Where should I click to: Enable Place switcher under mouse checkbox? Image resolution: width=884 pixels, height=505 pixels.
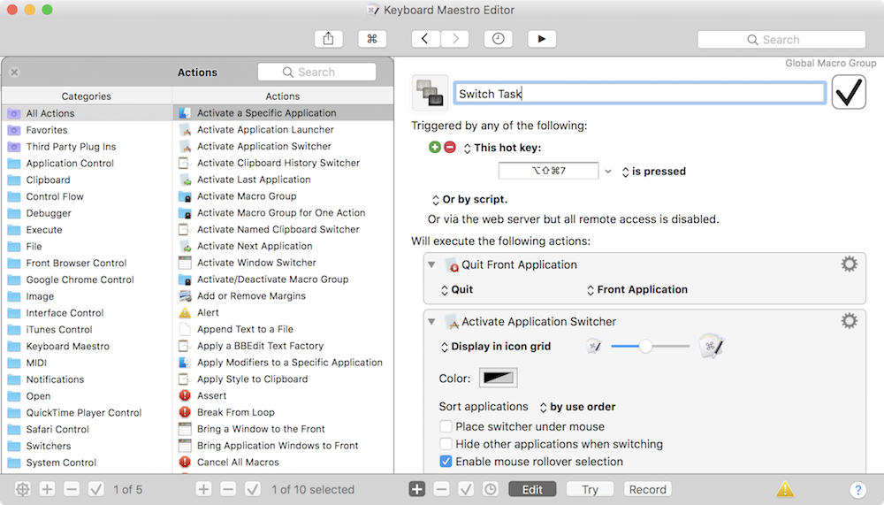click(x=446, y=427)
